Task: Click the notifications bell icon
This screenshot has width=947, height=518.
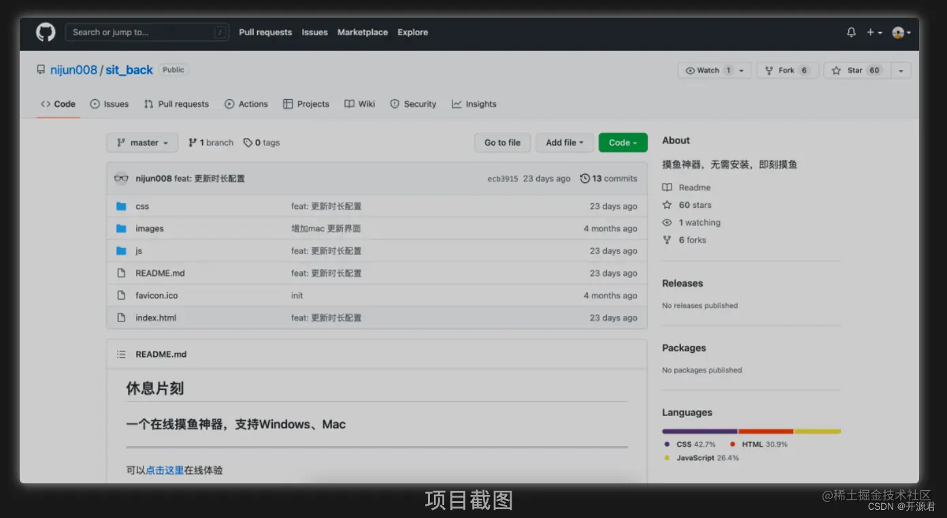Action: (851, 32)
